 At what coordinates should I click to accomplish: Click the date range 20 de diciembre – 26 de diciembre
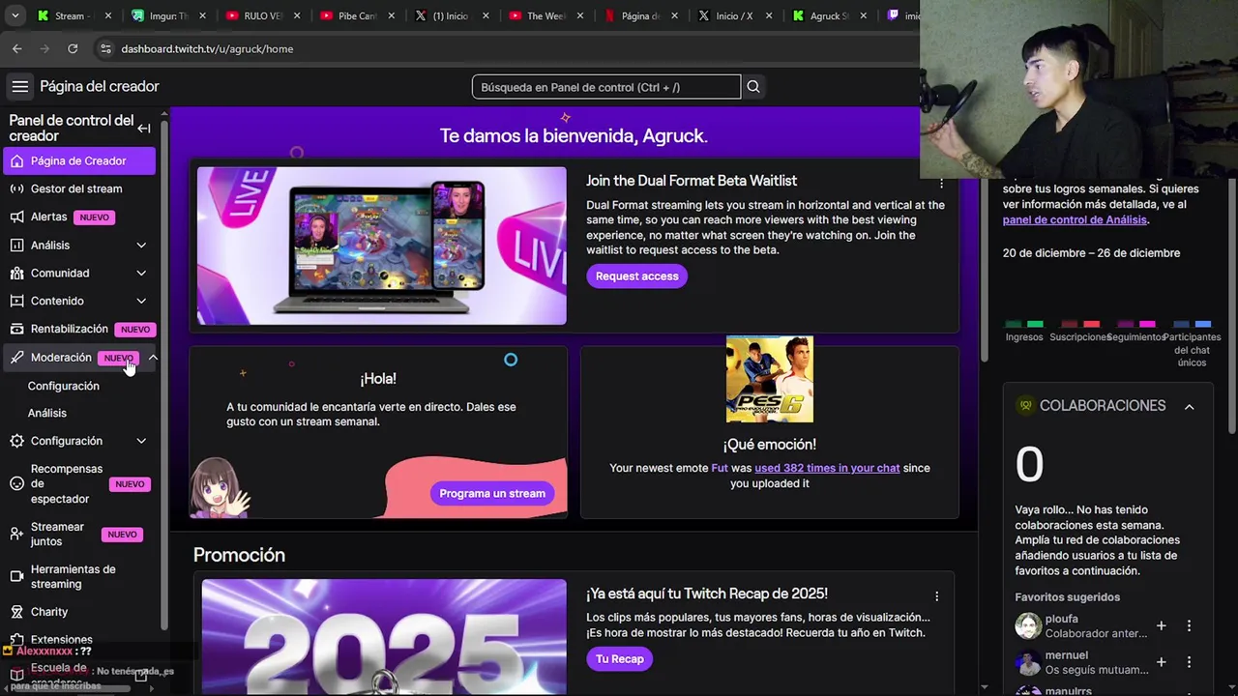tap(1091, 253)
